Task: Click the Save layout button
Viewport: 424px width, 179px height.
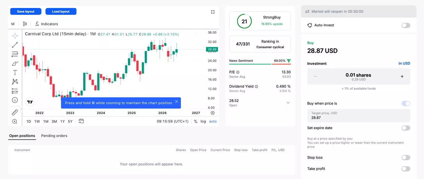Action: [x=26, y=12]
